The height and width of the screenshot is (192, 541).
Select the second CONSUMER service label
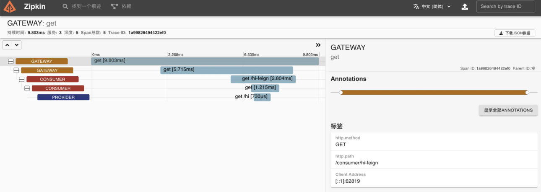[x=58, y=88]
